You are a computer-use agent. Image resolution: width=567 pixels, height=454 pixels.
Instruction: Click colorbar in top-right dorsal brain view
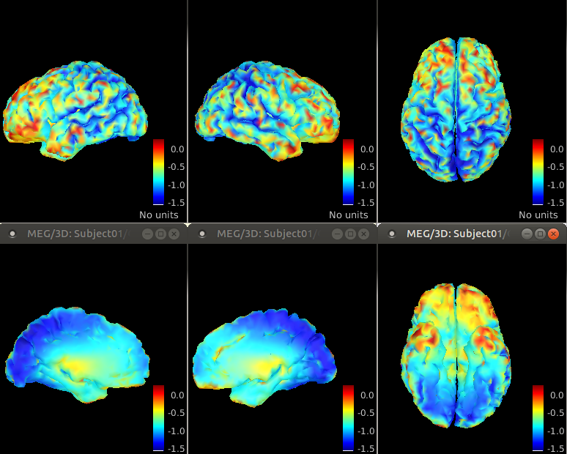538,172
